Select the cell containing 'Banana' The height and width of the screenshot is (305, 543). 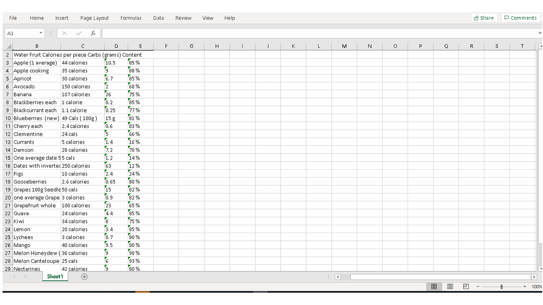(37, 94)
